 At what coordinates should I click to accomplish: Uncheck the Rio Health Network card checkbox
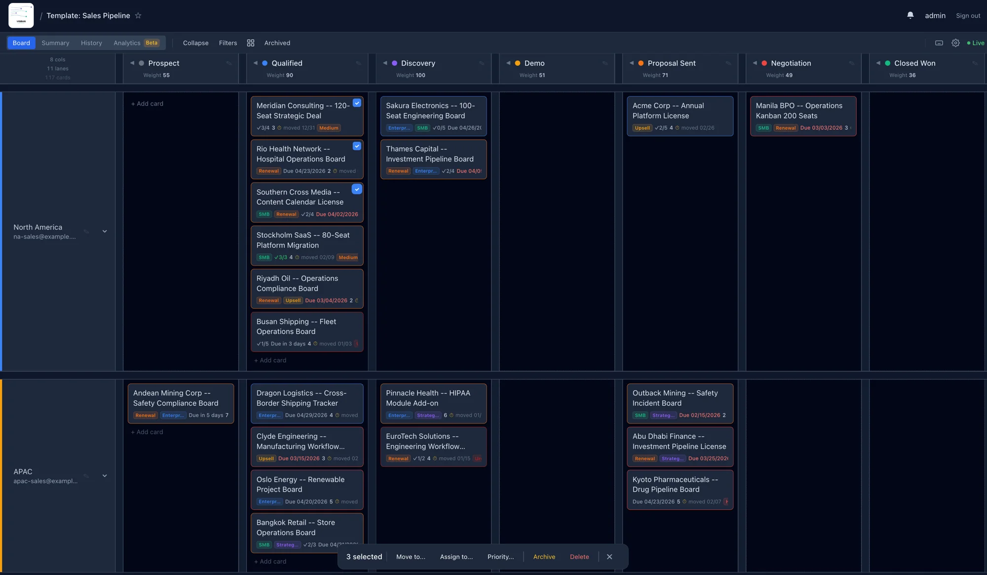coord(357,146)
